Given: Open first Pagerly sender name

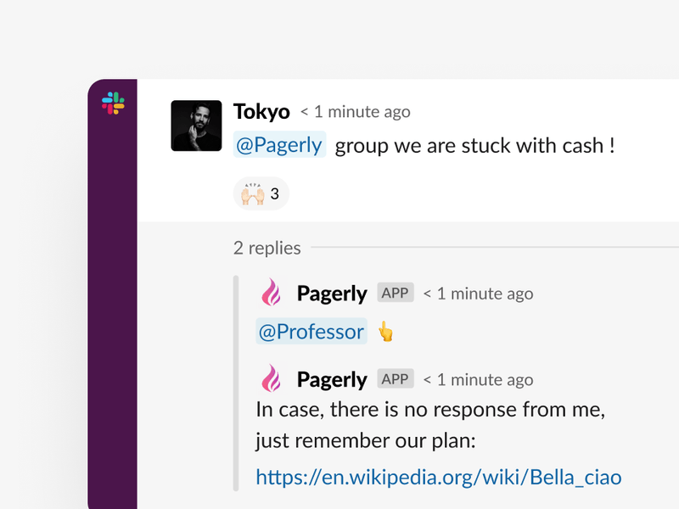Looking at the screenshot, I should 332,294.
